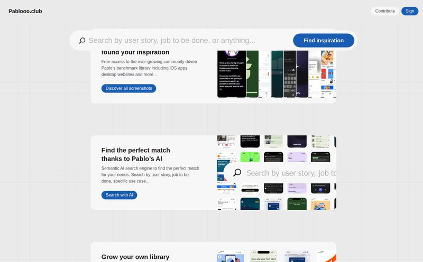Viewport: 423px width, 262px height.
Task: Open the Pablooo.club home logo
Action: (25, 11)
